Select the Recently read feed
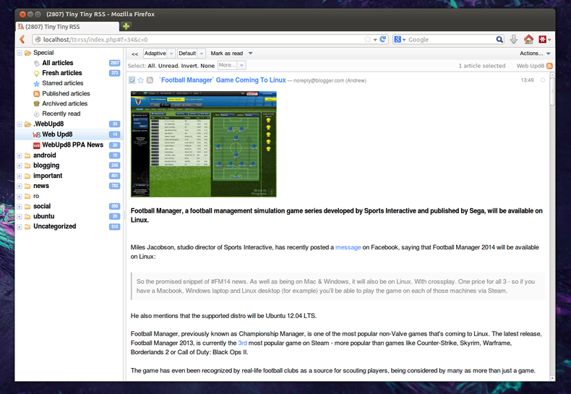The width and height of the screenshot is (571, 394). point(61,114)
